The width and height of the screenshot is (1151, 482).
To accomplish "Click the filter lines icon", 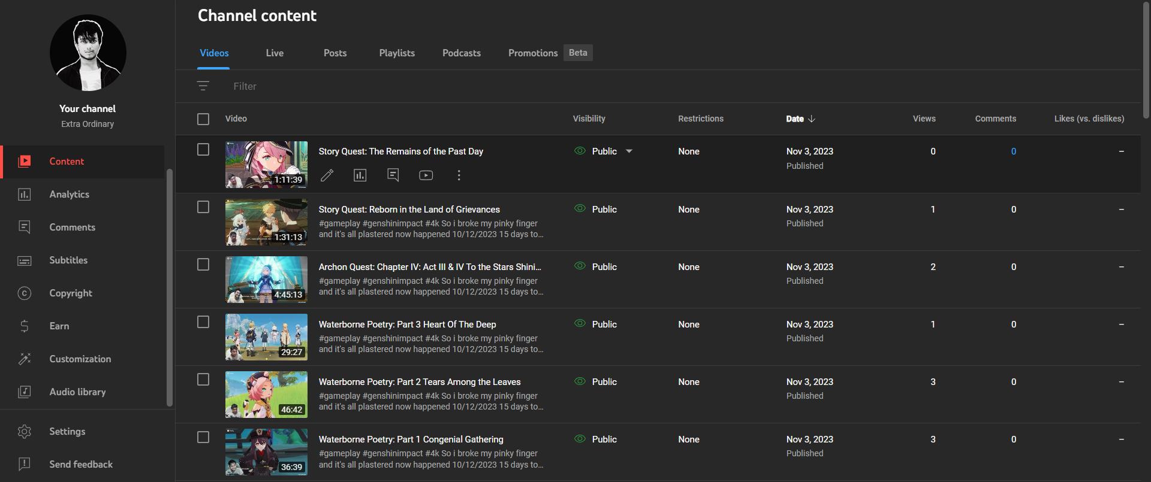I will (203, 86).
